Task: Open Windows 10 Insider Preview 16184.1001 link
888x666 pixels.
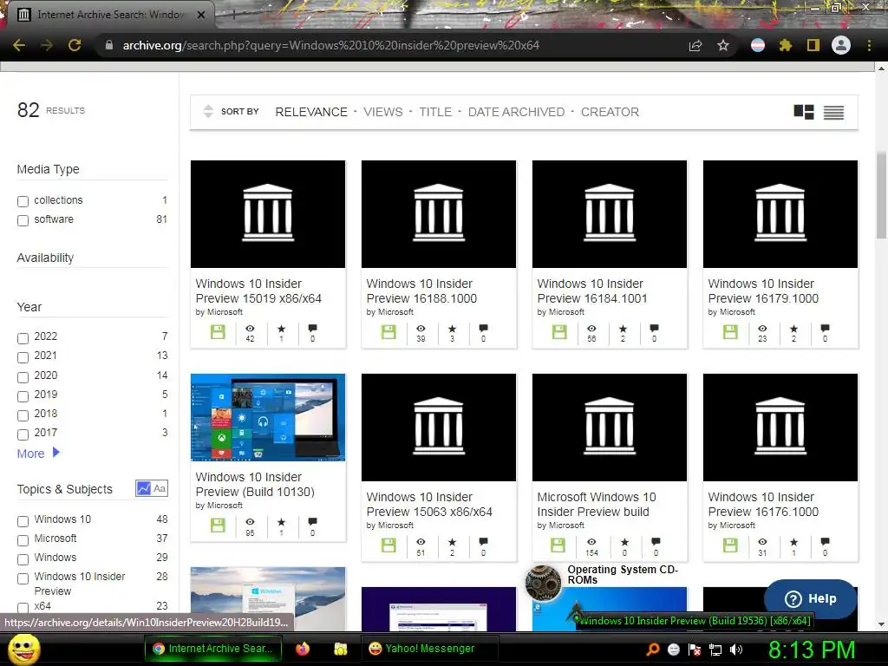Action: (591, 291)
